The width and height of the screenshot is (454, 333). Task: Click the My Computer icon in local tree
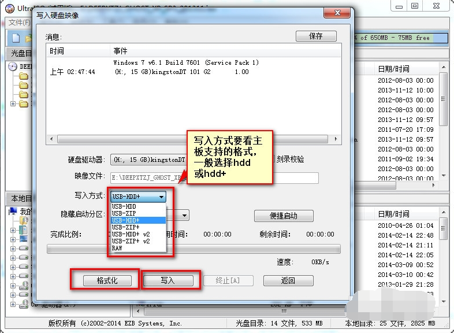pos(14,212)
